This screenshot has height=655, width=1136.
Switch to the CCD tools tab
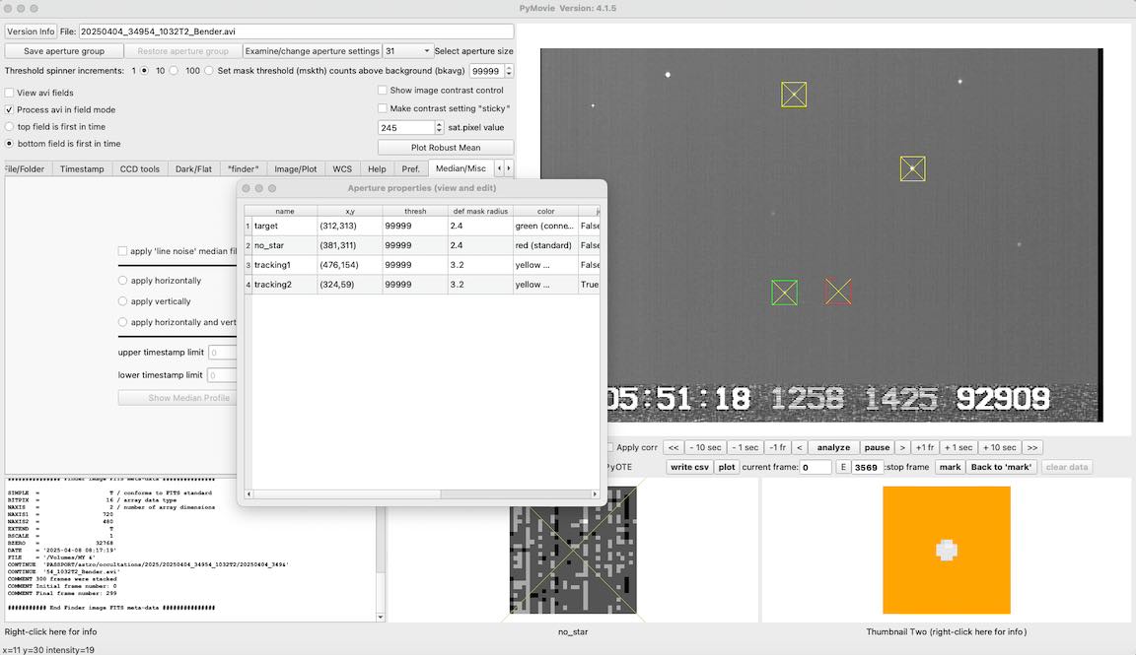tap(139, 168)
